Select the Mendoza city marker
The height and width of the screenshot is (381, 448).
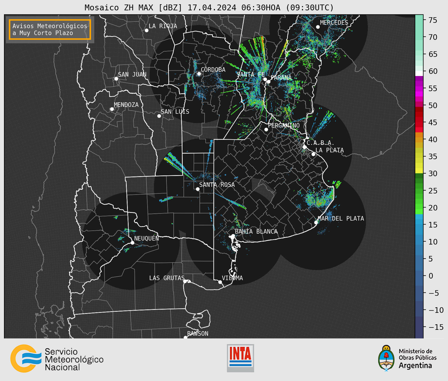112,109
